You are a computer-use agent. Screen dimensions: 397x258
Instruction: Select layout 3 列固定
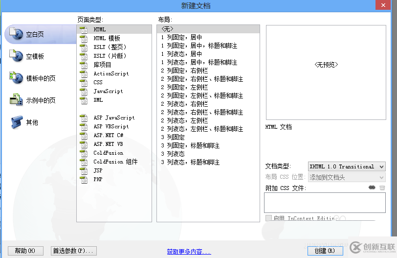click(x=208, y=137)
